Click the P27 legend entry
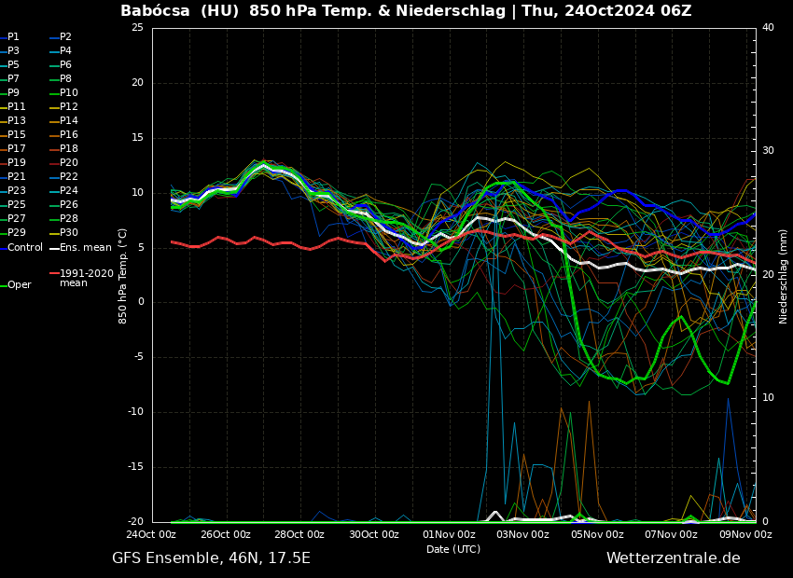 [x=17, y=219]
